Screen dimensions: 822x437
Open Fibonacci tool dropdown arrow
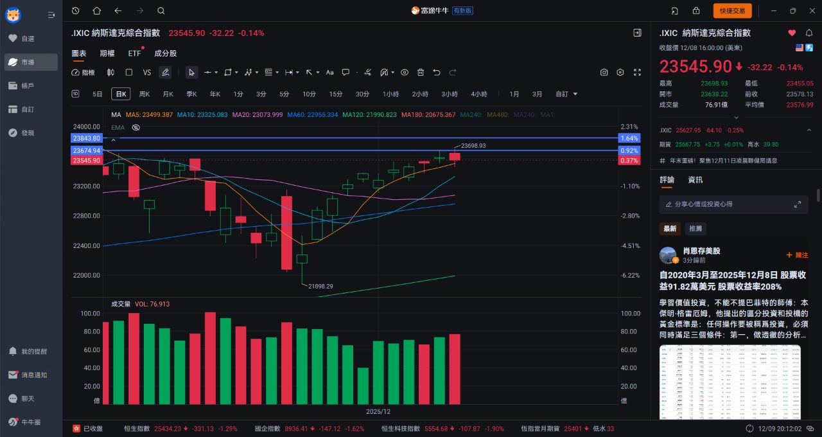point(277,73)
